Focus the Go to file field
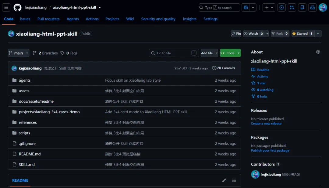Viewport: 329px width, 188px height. pos(174,53)
